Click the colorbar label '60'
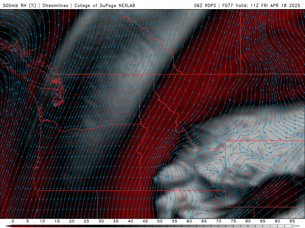Image resolution: width=305 pixels, height=228 pixels. 189,221
